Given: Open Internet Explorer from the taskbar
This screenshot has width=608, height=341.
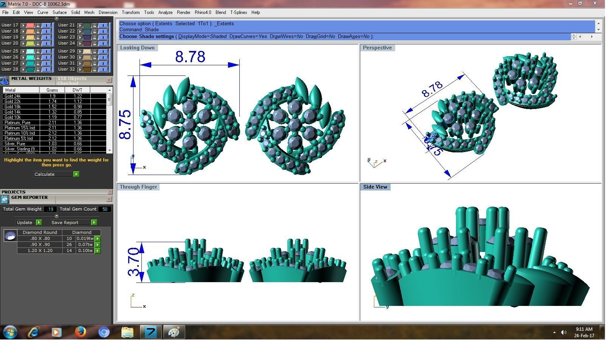Looking at the screenshot, I should click(34, 333).
